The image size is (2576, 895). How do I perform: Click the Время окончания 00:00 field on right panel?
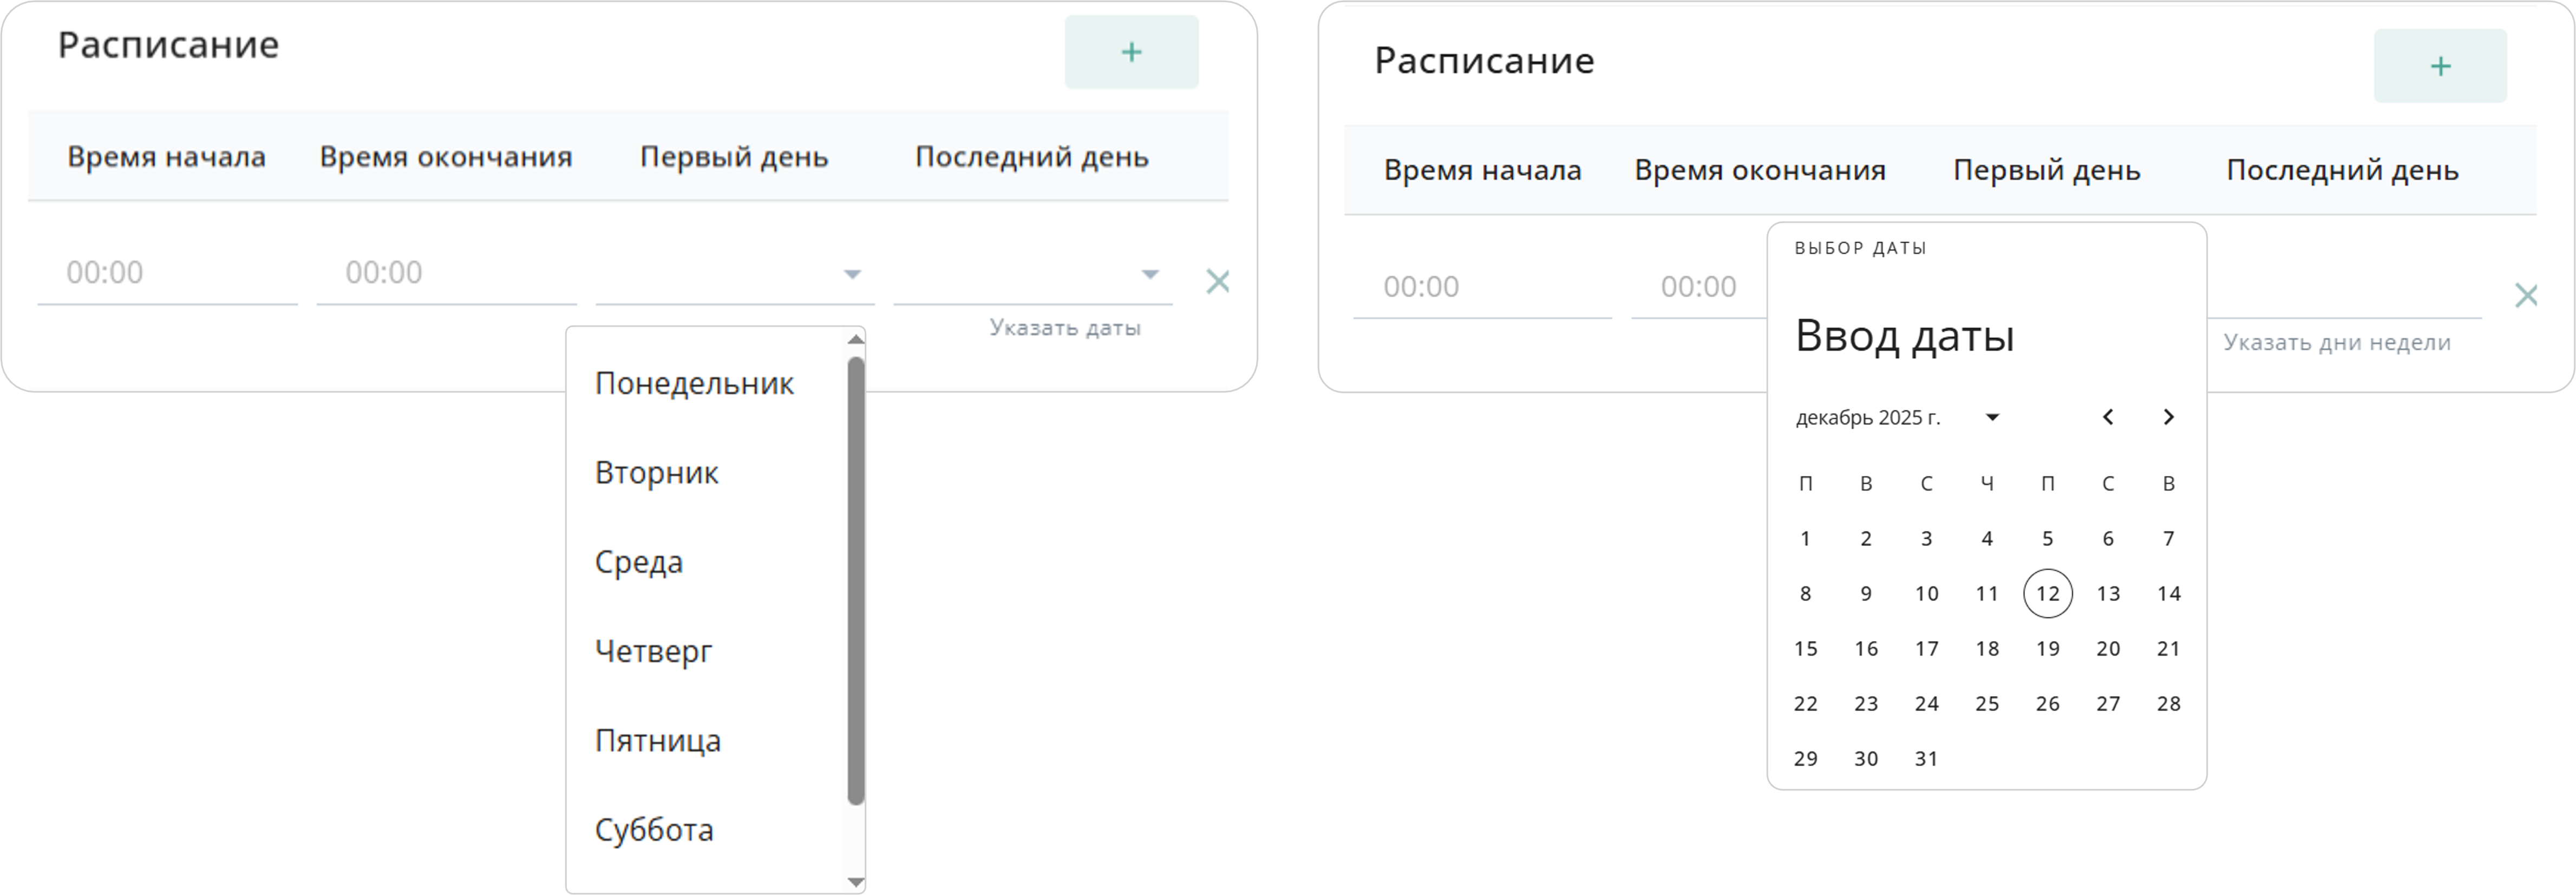point(1698,286)
